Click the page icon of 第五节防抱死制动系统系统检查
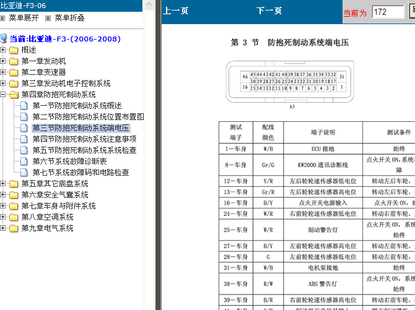Screen dimensions: 415x310 24,150
